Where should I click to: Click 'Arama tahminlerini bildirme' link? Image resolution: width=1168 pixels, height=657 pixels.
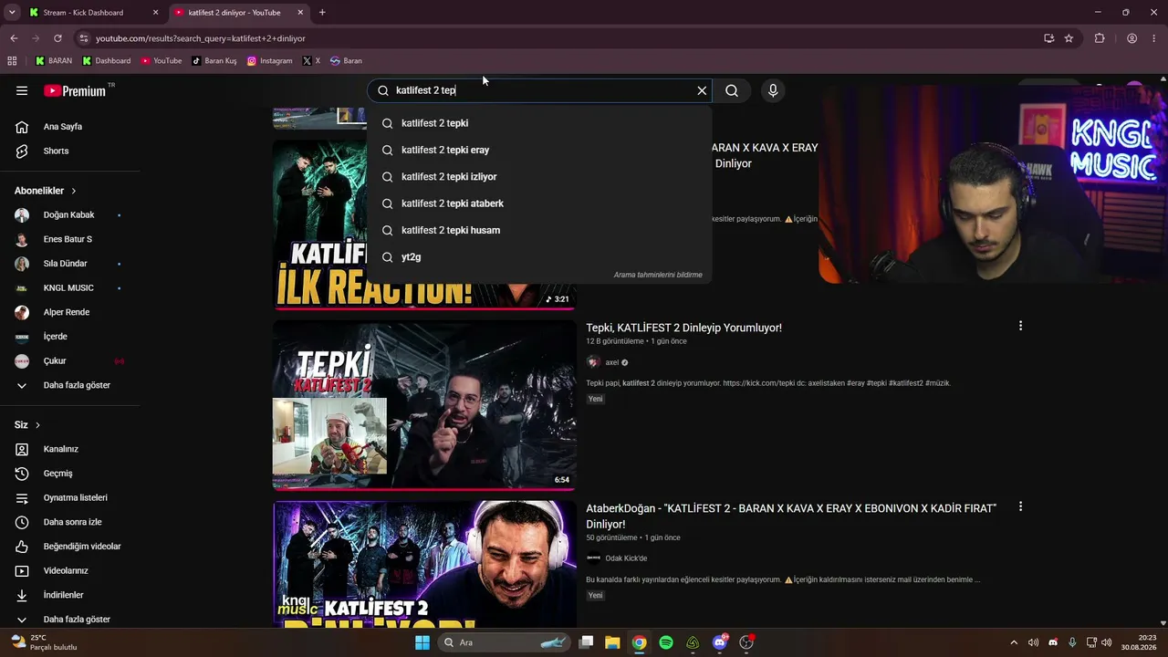point(658,275)
